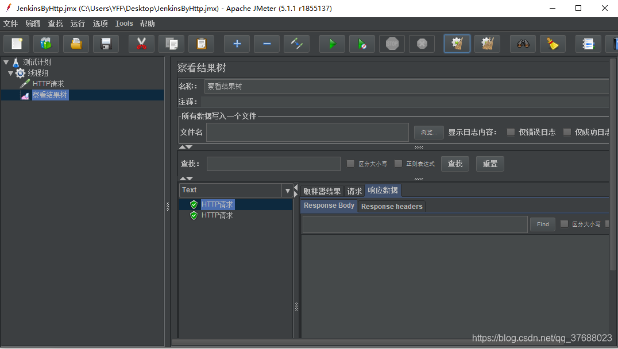Image resolution: width=618 pixels, height=349 pixels.
Task: Save the test plan with the floppy disk icon
Action: 106,44
